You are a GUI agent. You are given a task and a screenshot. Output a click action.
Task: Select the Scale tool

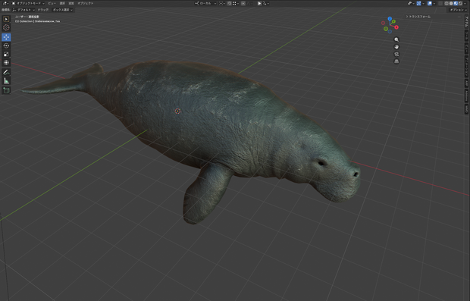point(6,55)
